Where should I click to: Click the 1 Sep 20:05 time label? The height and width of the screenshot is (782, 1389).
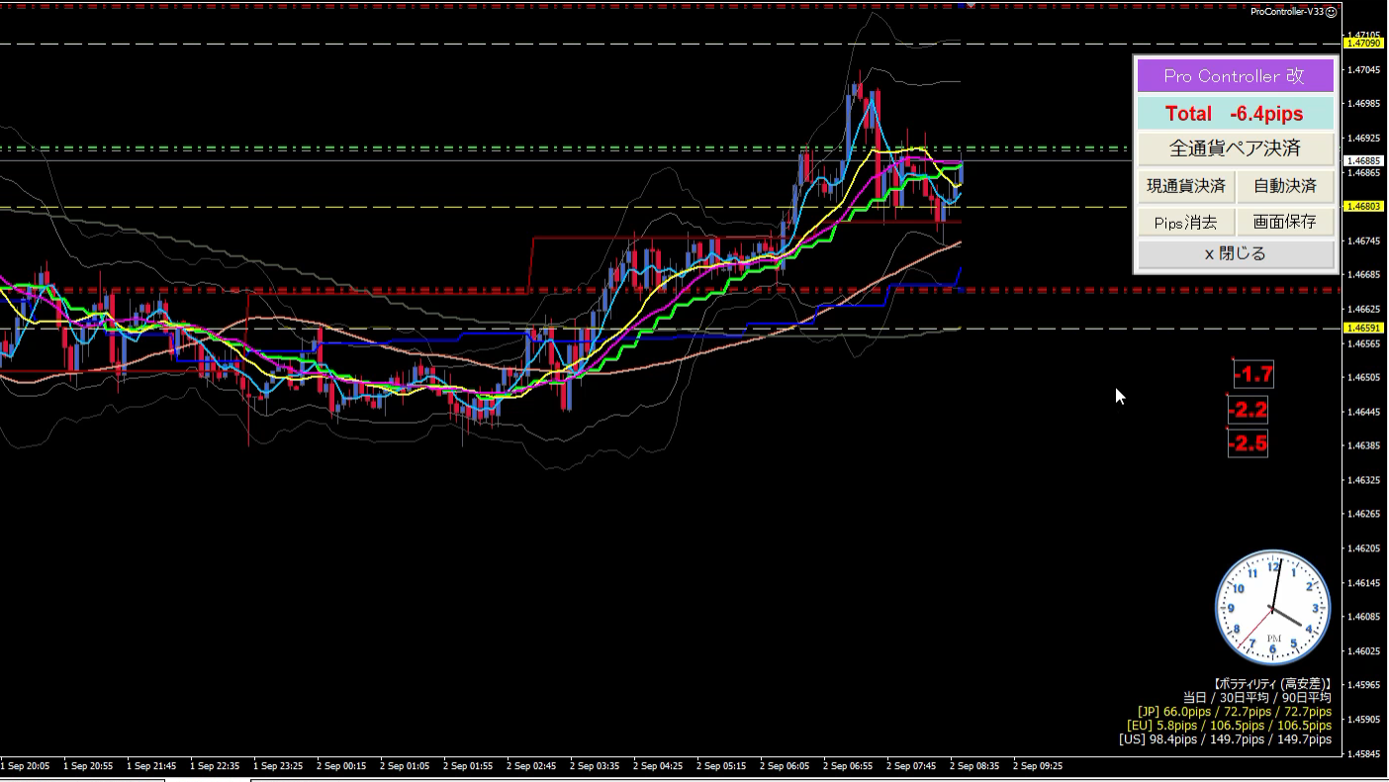[25, 766]
